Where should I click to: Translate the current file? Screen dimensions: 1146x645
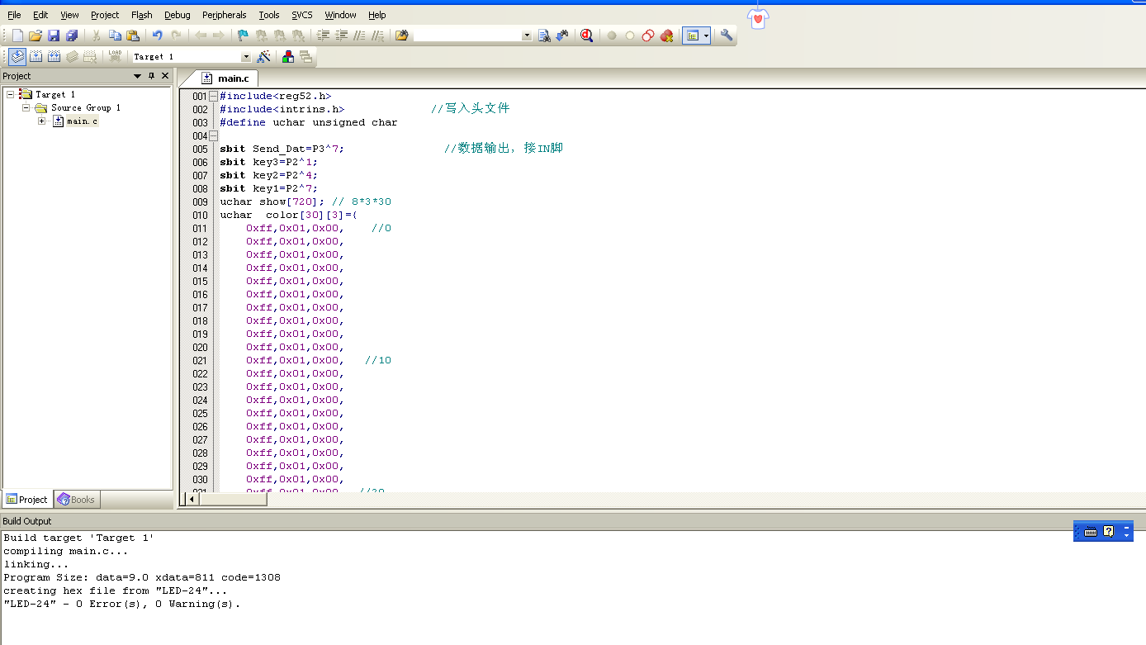click(x=17, y=56)
